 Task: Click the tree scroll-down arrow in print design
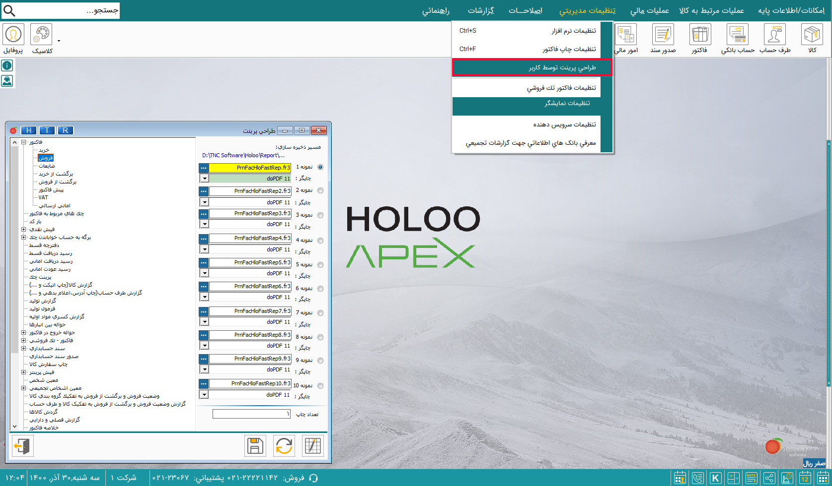pos(14,426)
